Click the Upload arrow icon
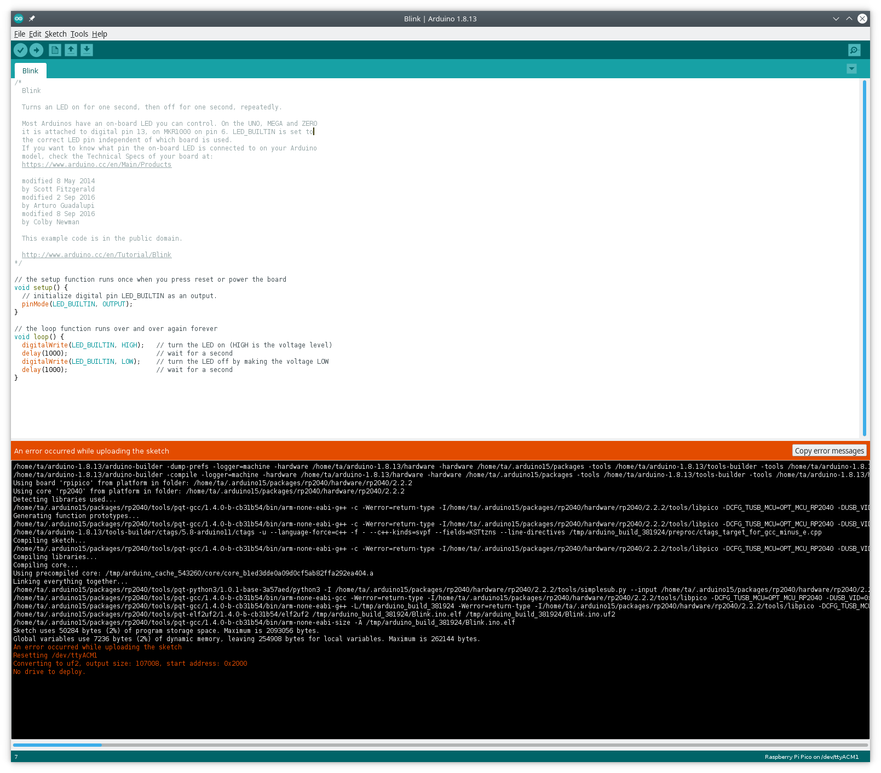881x773 pixels. 37,50
